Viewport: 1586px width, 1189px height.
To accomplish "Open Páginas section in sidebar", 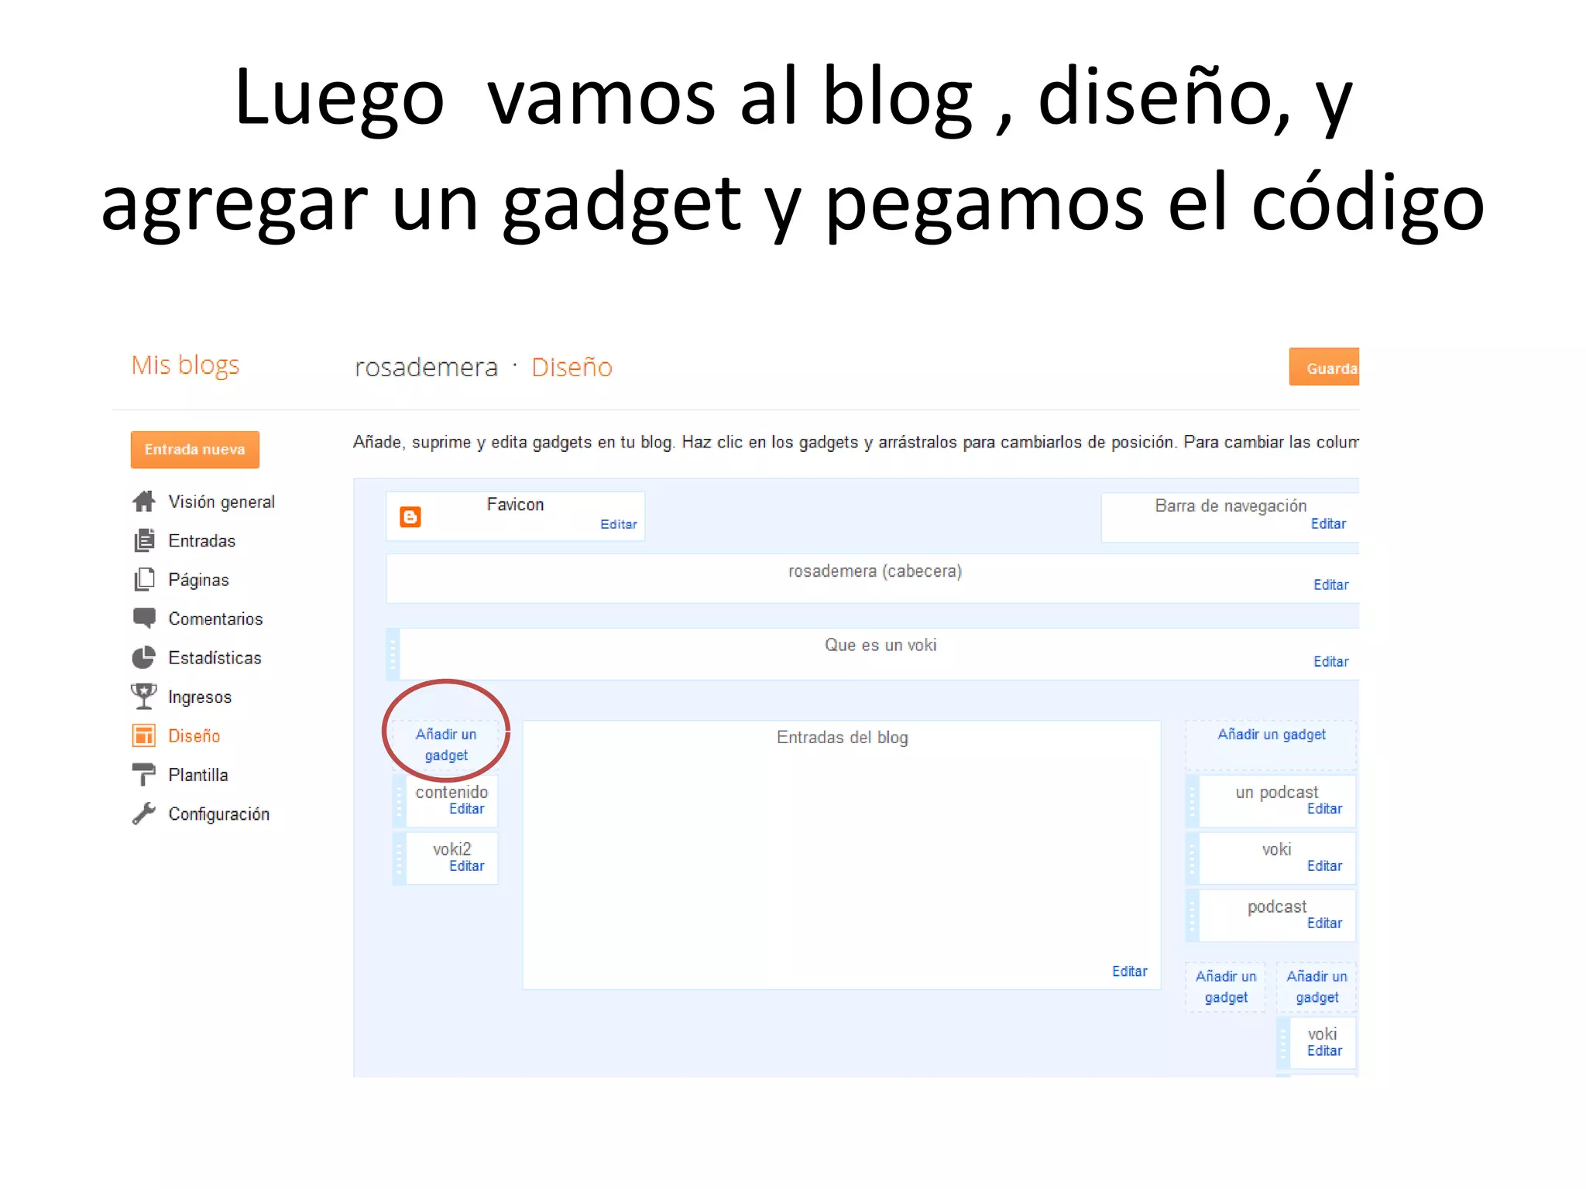I will (199, 580).
